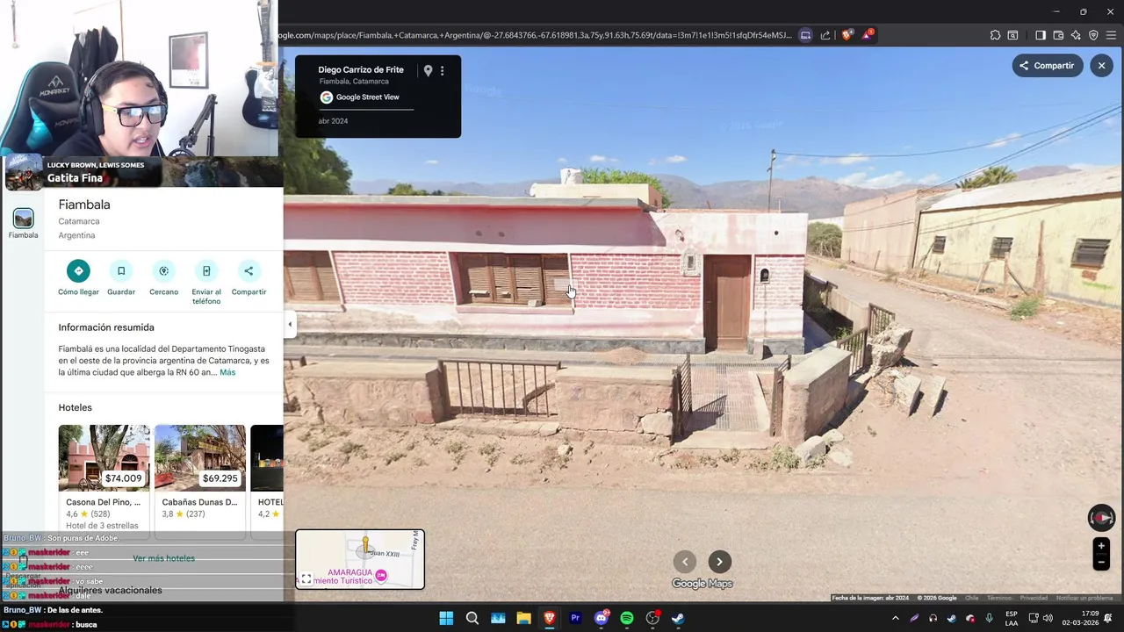
Task: Click Notificar un problema footer link
Action: pos(1084,598)
